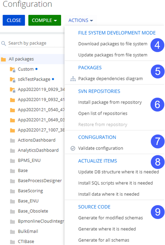Click the search magnifier icon
The height and width of the screenshot is (245, 165).
[3, 43]
